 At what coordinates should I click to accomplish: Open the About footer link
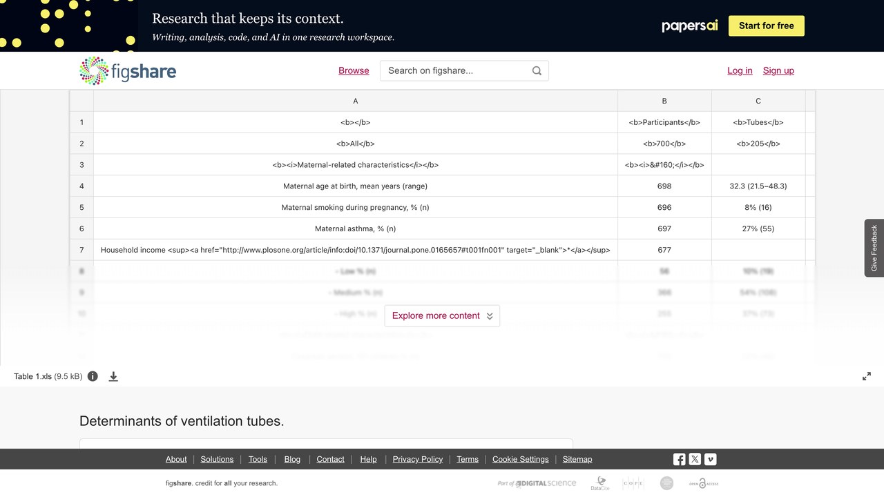[176, 459]
